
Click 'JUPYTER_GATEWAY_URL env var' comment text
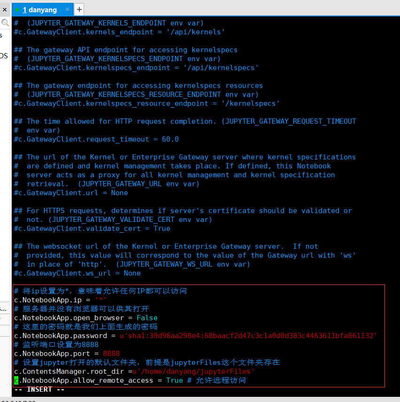(x=138, y=184)
